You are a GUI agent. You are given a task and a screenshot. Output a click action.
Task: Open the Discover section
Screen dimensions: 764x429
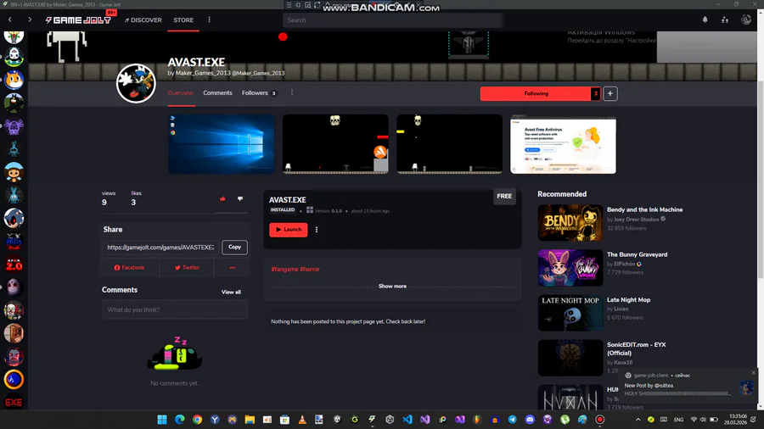(143, 20)
